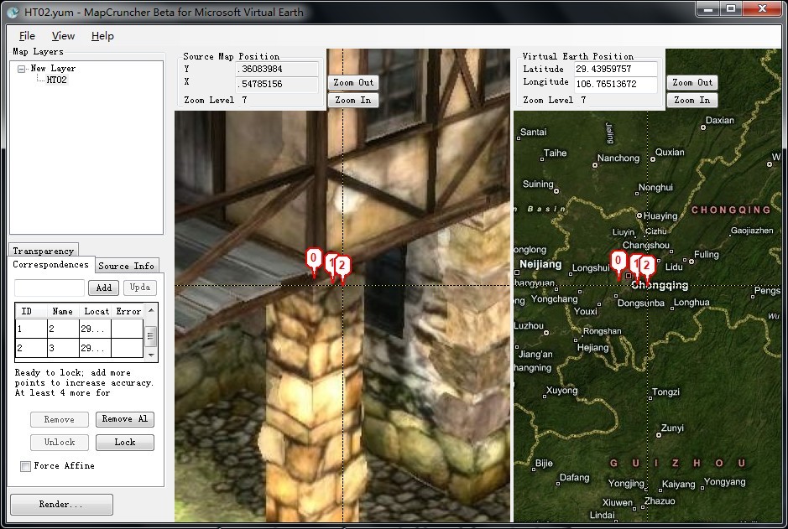
Task: Open the Help menu
Action: click(102, 36)
